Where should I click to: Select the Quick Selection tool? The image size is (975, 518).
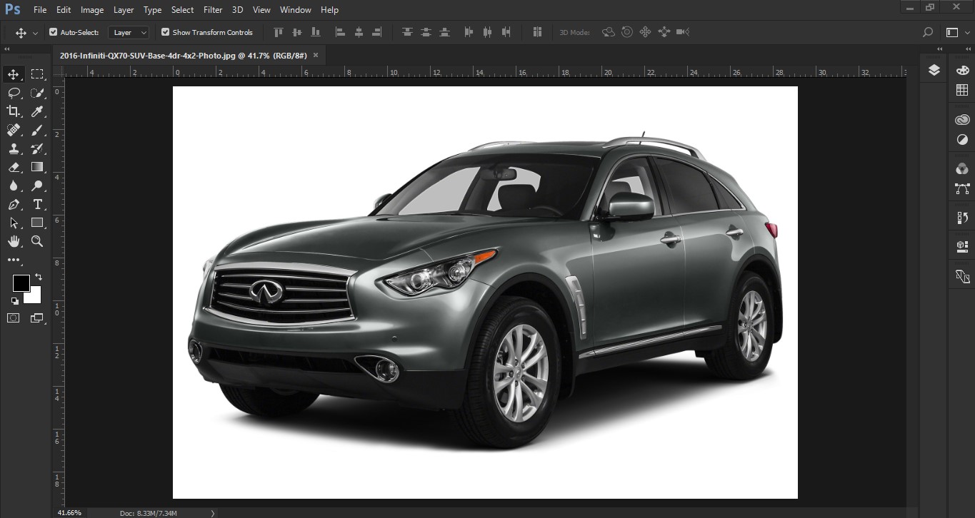point(37,93)
